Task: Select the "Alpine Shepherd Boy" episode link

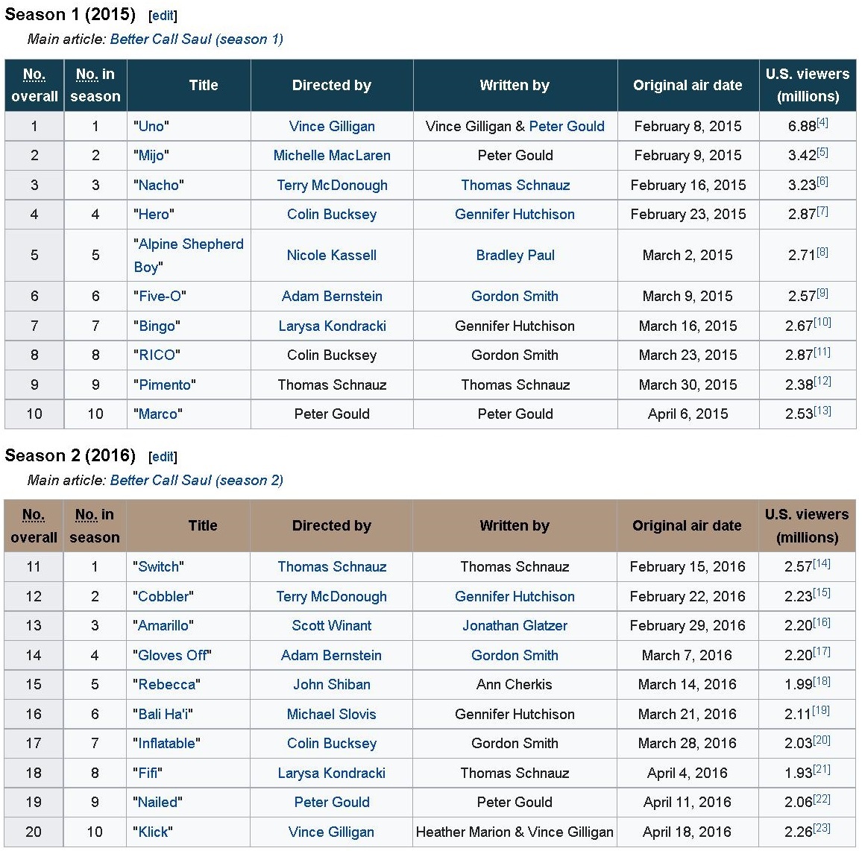Action: coord(190,244)
